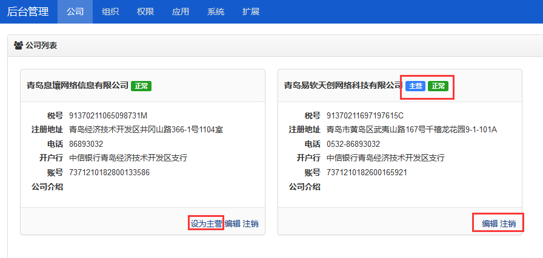Image resolution: width=543 pixels, height=258 pixels.
Task: Click the 主营 blue badge
Action: 416,86
